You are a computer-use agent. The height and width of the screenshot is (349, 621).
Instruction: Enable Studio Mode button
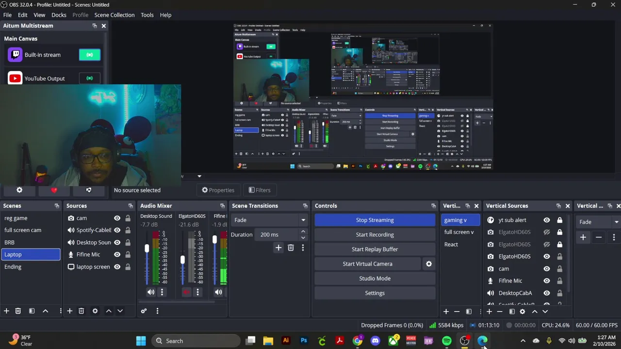[x=375, y=278]
